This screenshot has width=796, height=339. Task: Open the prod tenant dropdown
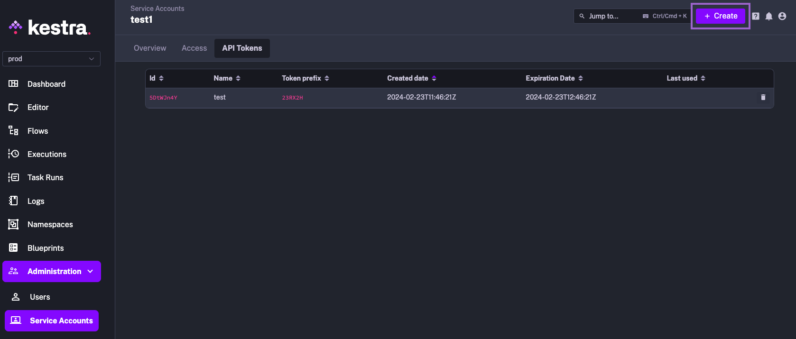51,59
